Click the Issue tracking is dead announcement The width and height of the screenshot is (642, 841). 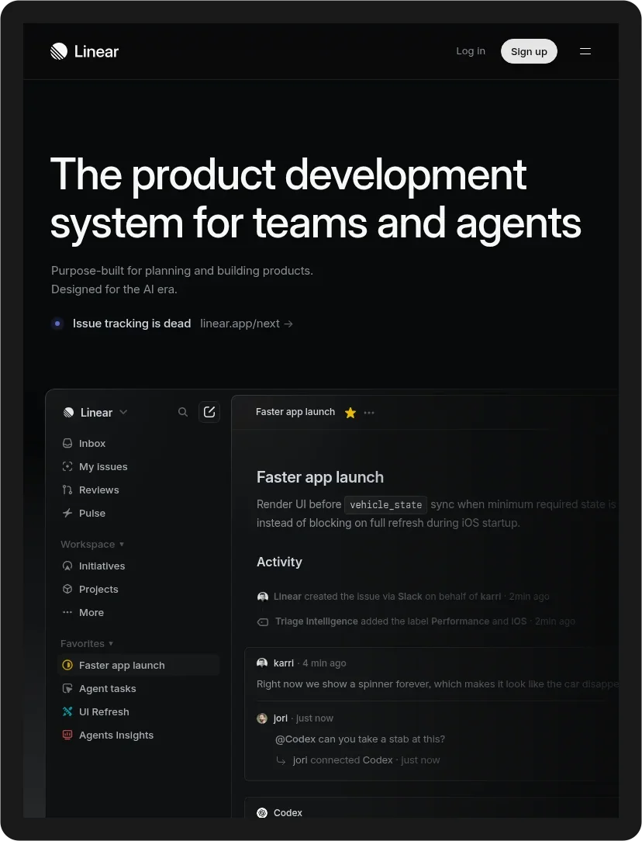(x=132, y=324)
